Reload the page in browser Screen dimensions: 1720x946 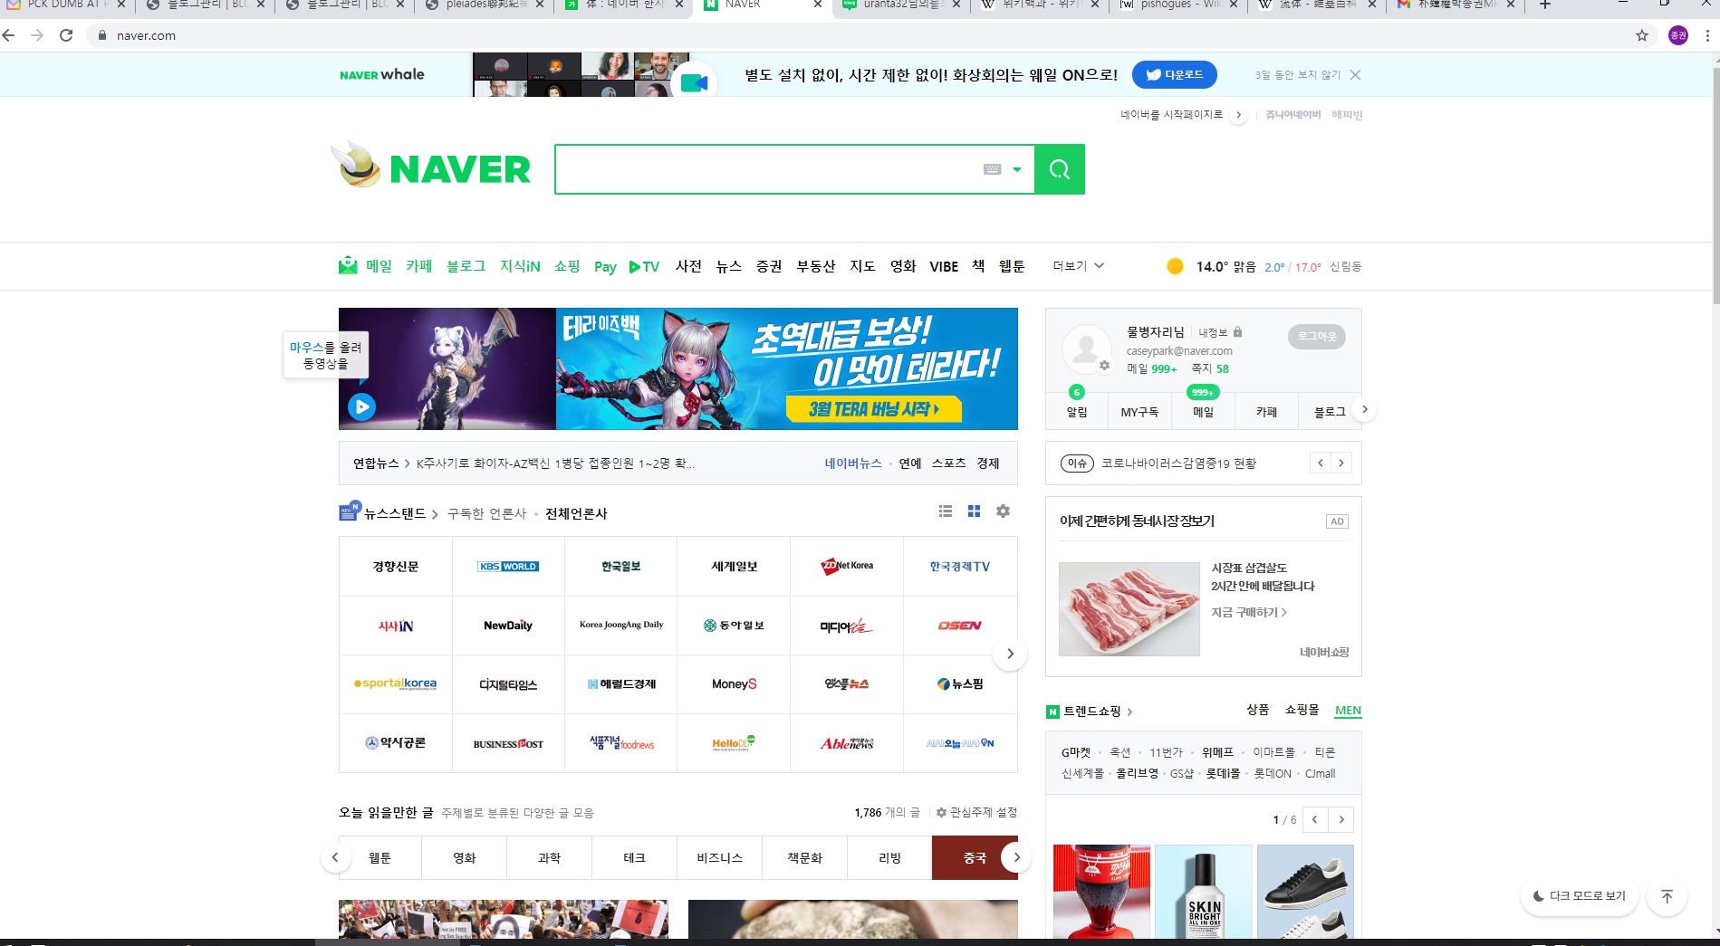66,35
